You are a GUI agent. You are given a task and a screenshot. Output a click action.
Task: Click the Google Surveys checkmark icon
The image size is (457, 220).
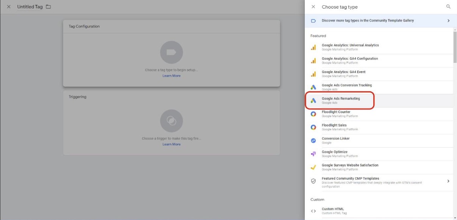313,167
